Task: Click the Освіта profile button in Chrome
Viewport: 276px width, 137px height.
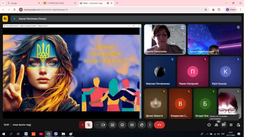Action: point(231,9)
